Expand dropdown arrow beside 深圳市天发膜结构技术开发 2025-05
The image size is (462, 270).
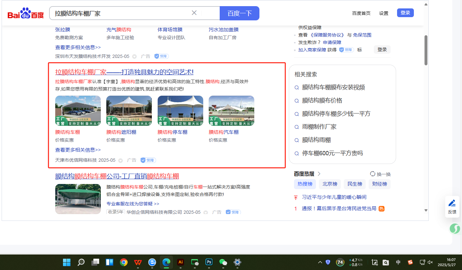[x=134, y=57]
